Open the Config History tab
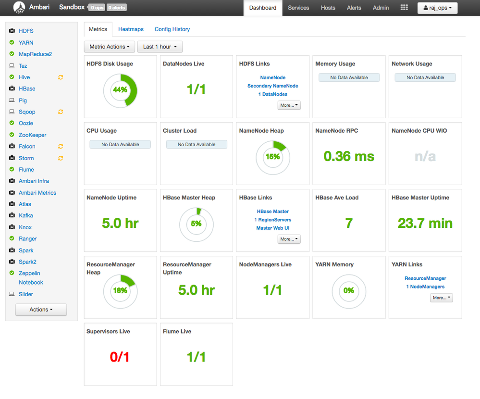Image resolution: width=480 pixels, height=399 pixels. click(172, 29)
